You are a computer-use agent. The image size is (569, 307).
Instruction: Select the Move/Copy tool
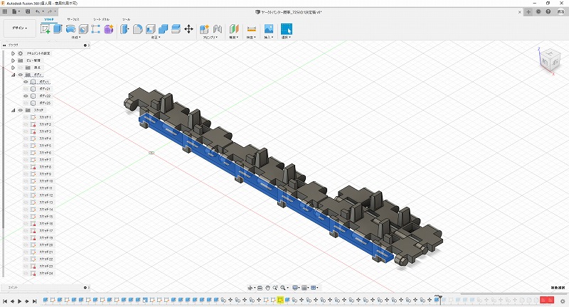(x=188, y=29)
